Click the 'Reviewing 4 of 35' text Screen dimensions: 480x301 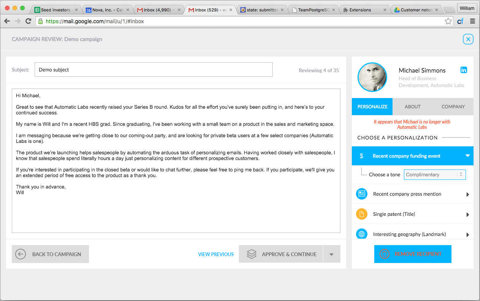point(319,70)
